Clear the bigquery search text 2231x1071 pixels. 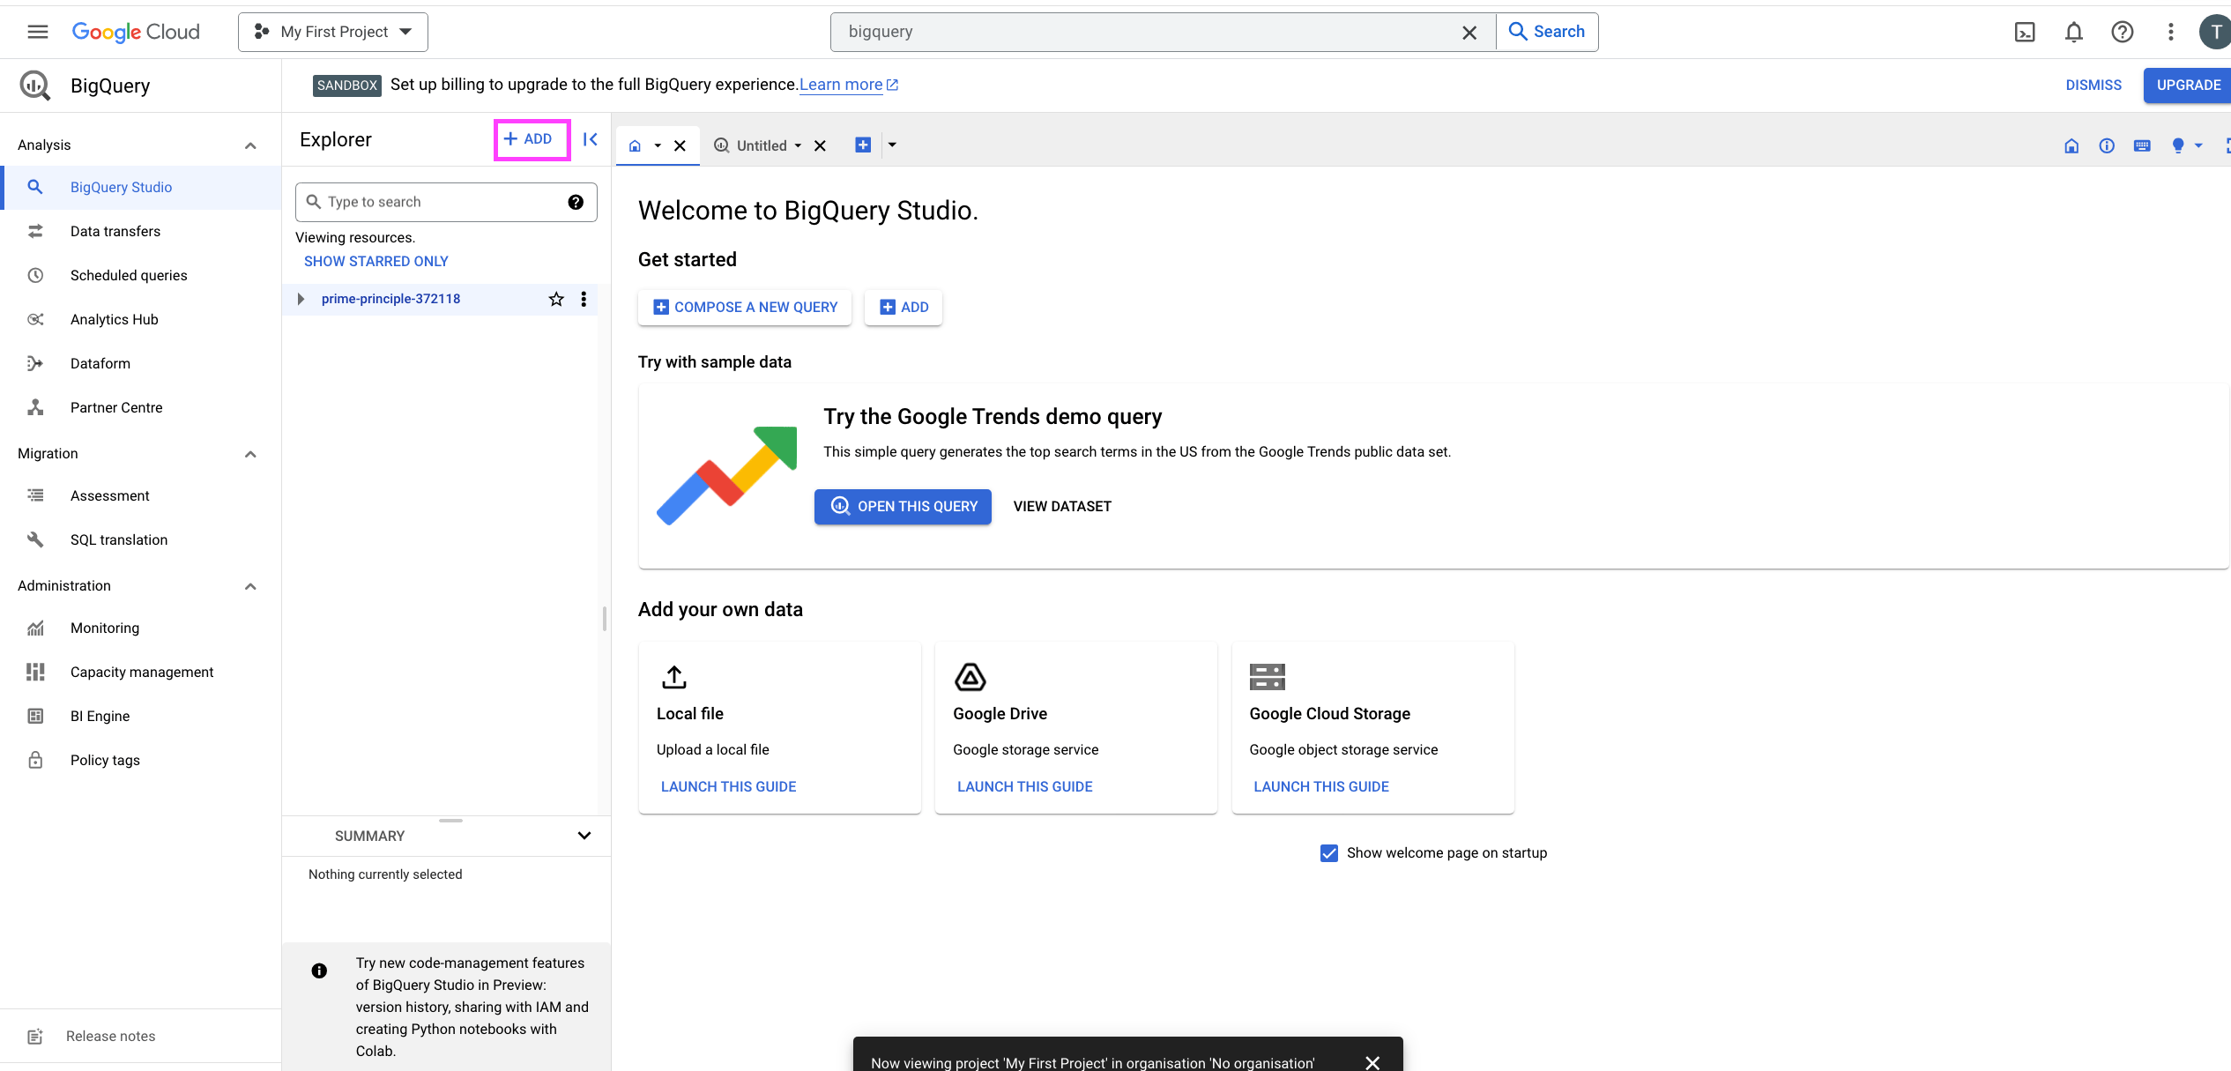click(x=1469, y=33)
